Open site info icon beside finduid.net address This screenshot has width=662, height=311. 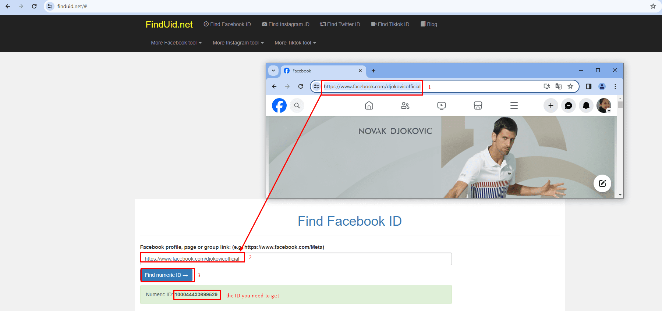tap(50, 6)
